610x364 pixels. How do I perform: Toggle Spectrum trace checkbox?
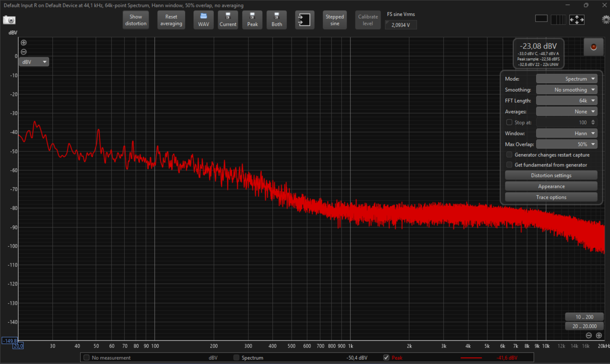236,357
